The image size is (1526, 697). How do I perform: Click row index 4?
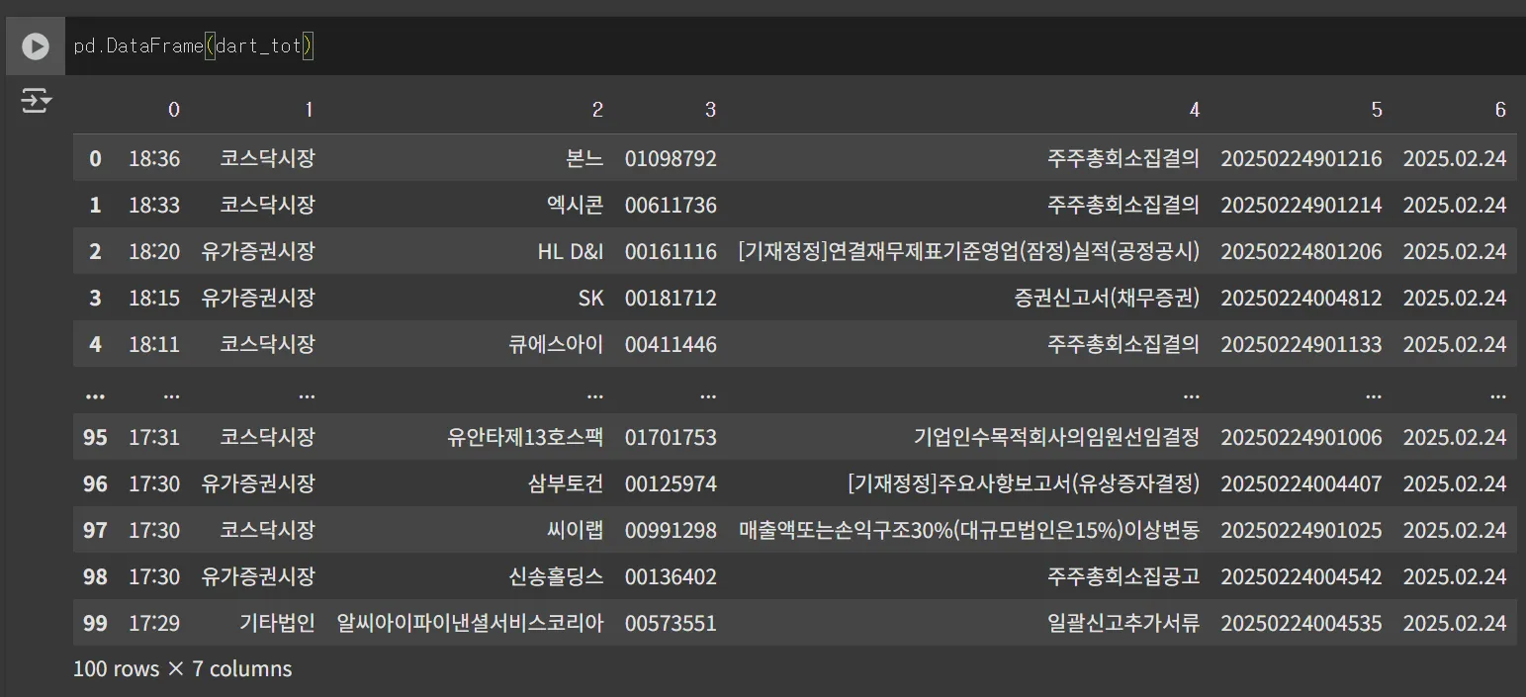[95, 344]
